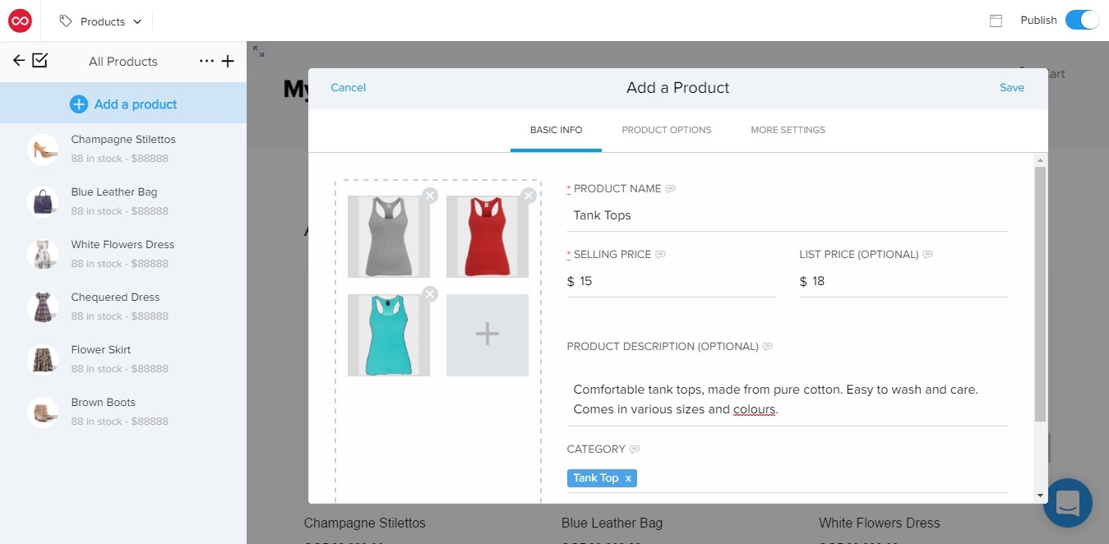The width and height of the screenshot is (1109, 544).
Task: Click Champagne Stilettos title on background page
Action: tap(365, 523)
